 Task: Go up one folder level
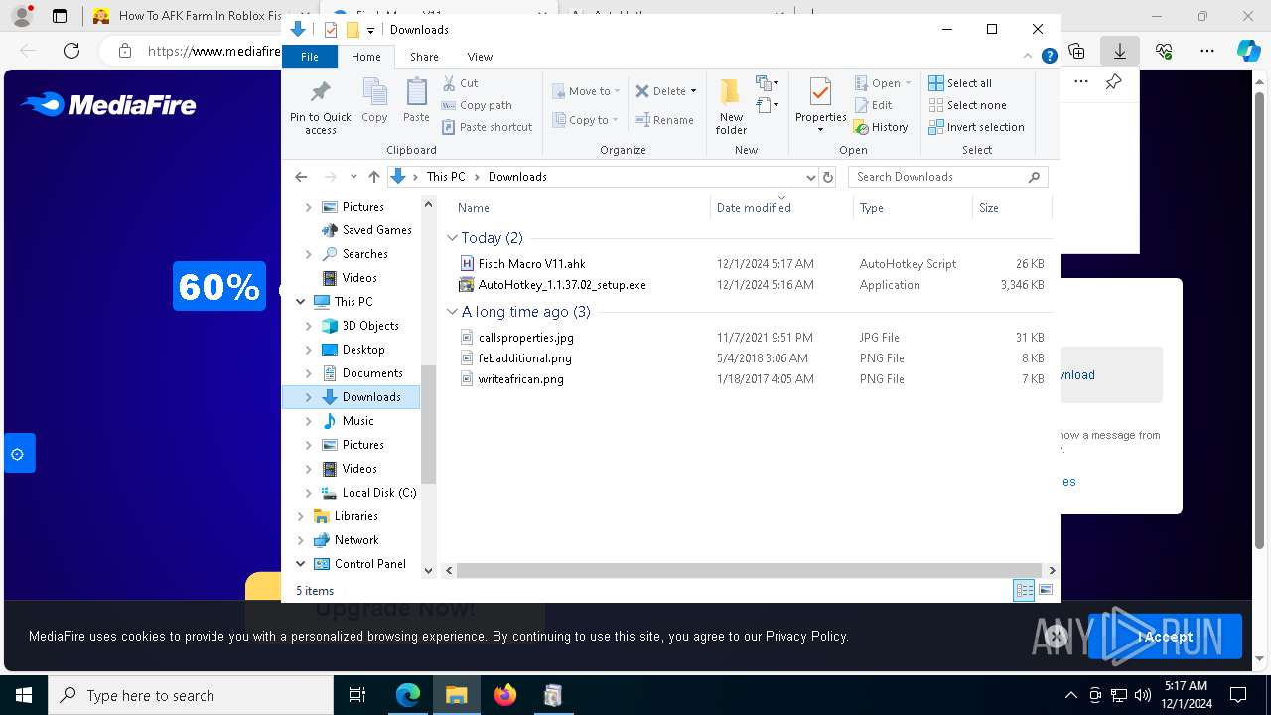(x=373, y=177)
